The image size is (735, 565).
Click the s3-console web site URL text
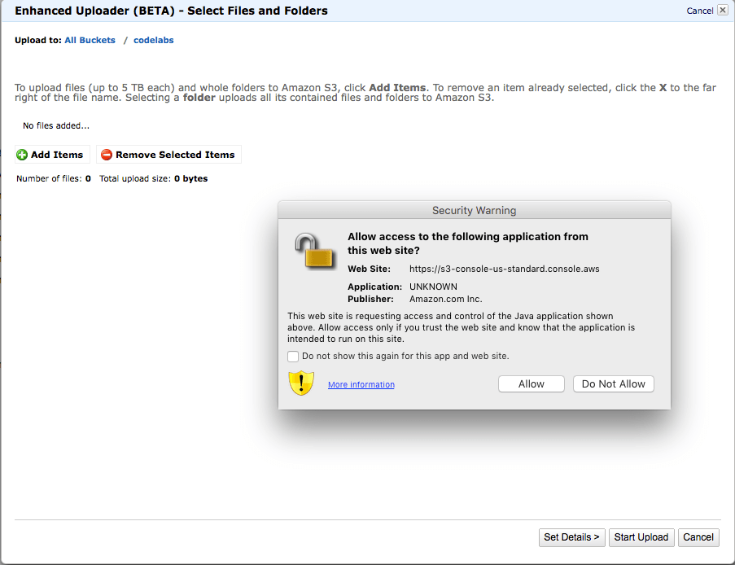504,269
